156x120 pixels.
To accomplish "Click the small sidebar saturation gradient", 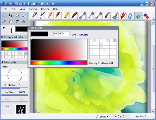I will click(x=14, y=44).
